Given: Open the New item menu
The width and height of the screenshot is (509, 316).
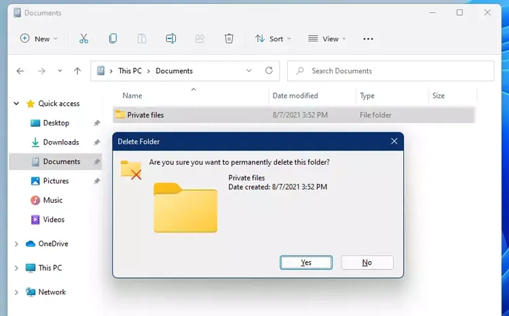Looking at the screenshot, I should (39, 39).
